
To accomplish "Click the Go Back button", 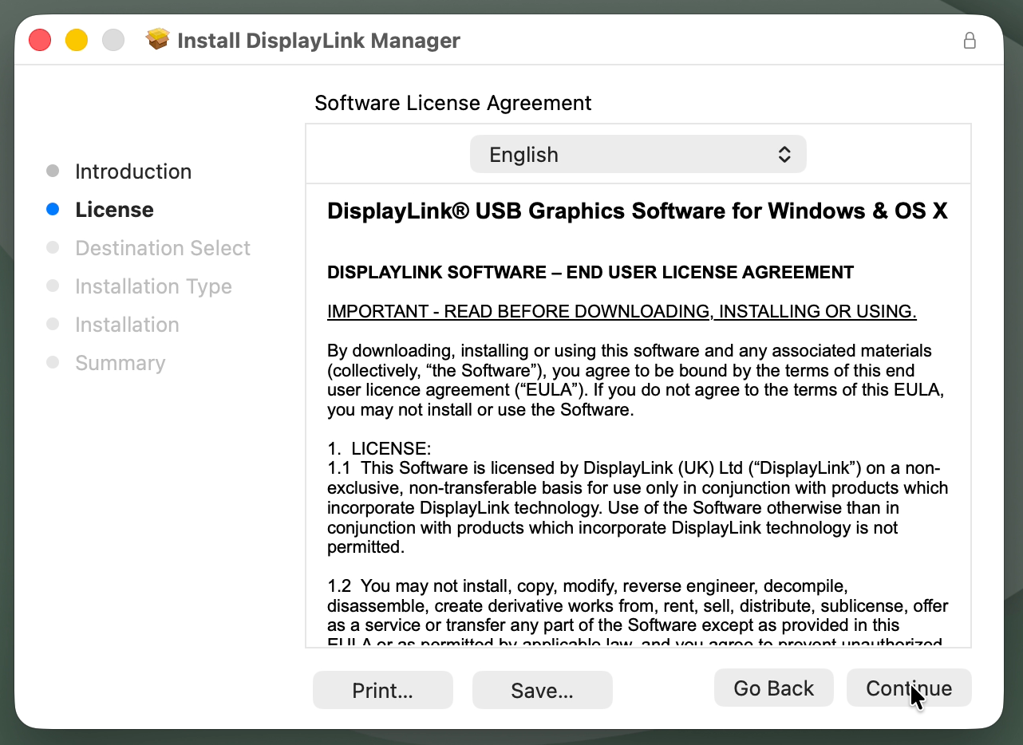I will pos(773,688).
